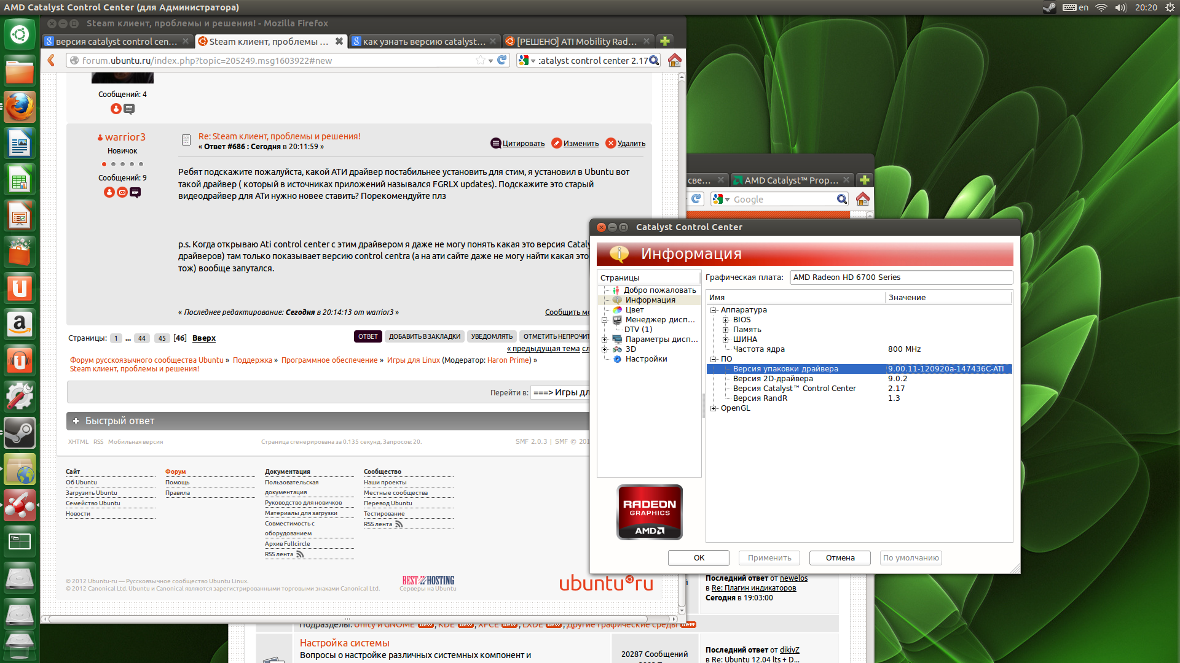This screenshot has height=663, width=1180.
Task: Click ОТВЕТ button on forum
Action: point(368,336)
